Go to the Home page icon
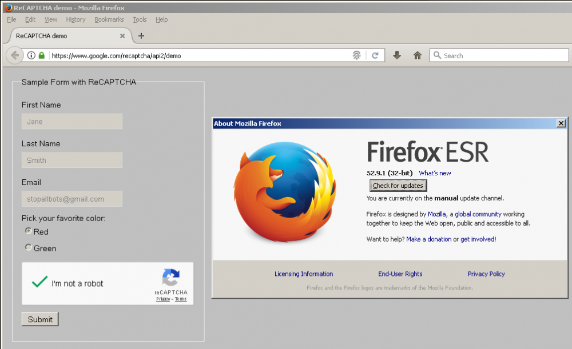The image size is (572, 349). [418, 55]
